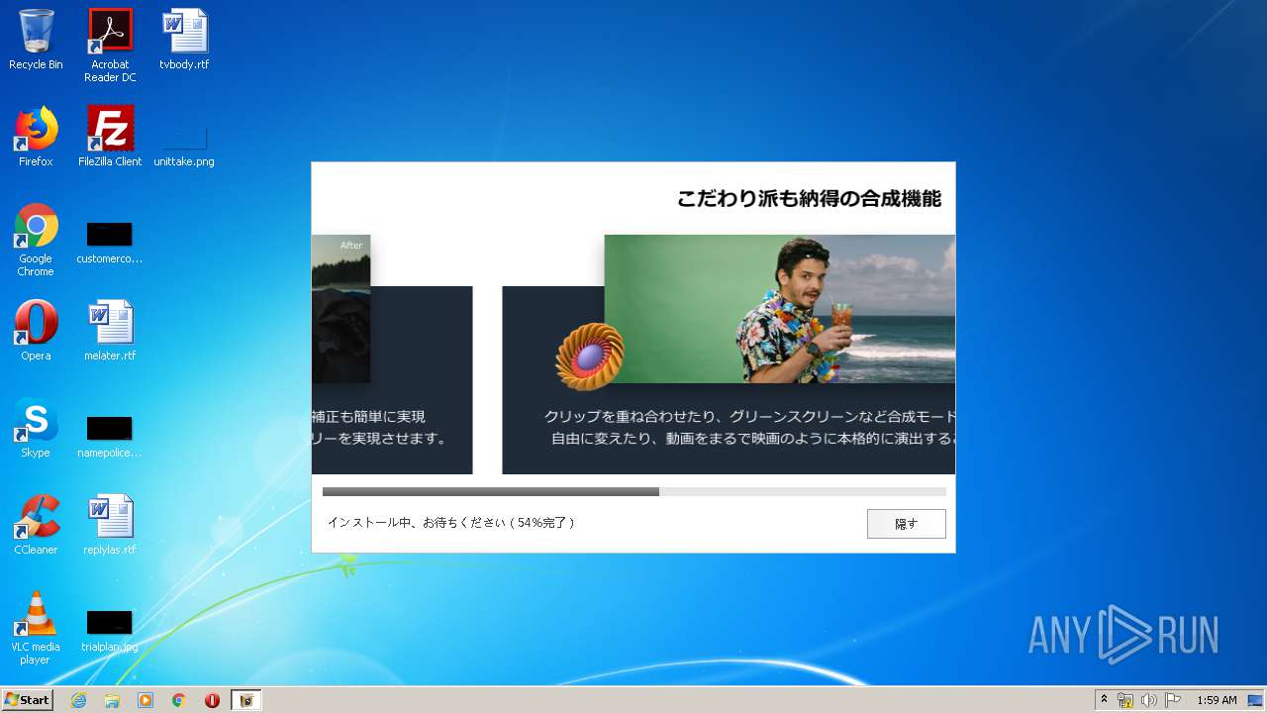
Task: Open the Opera browser shortcut
Action: 36,331
